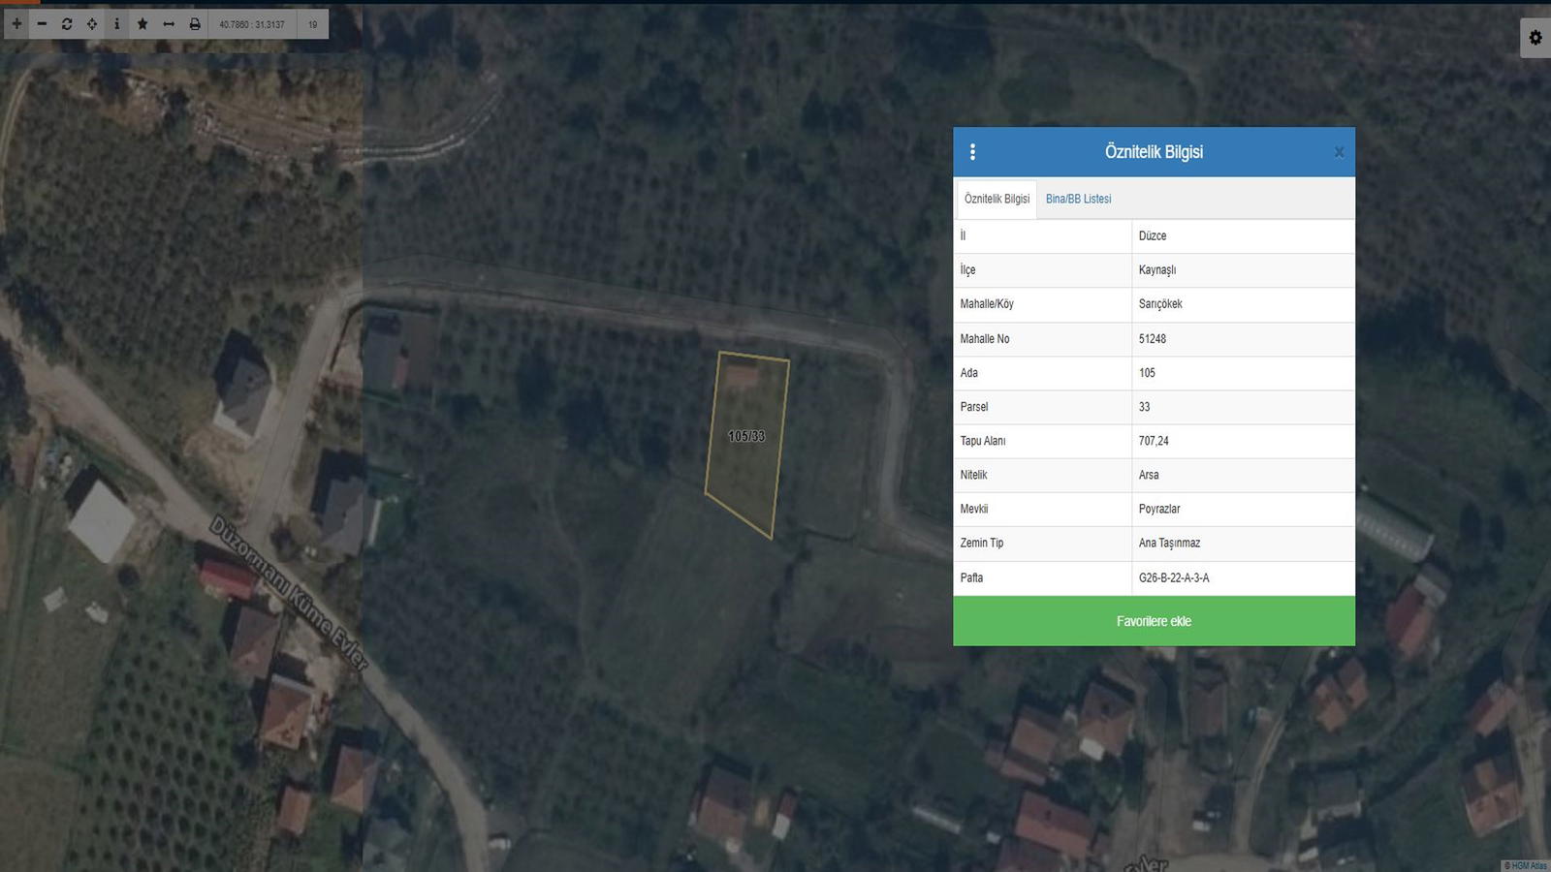Locate my position with the crosshair icon
The width and height of the screenshot is (1551, 872).
point(92,24)
